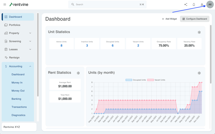Click in the Search field
The image size is (215, 134).
click(106, 5)
